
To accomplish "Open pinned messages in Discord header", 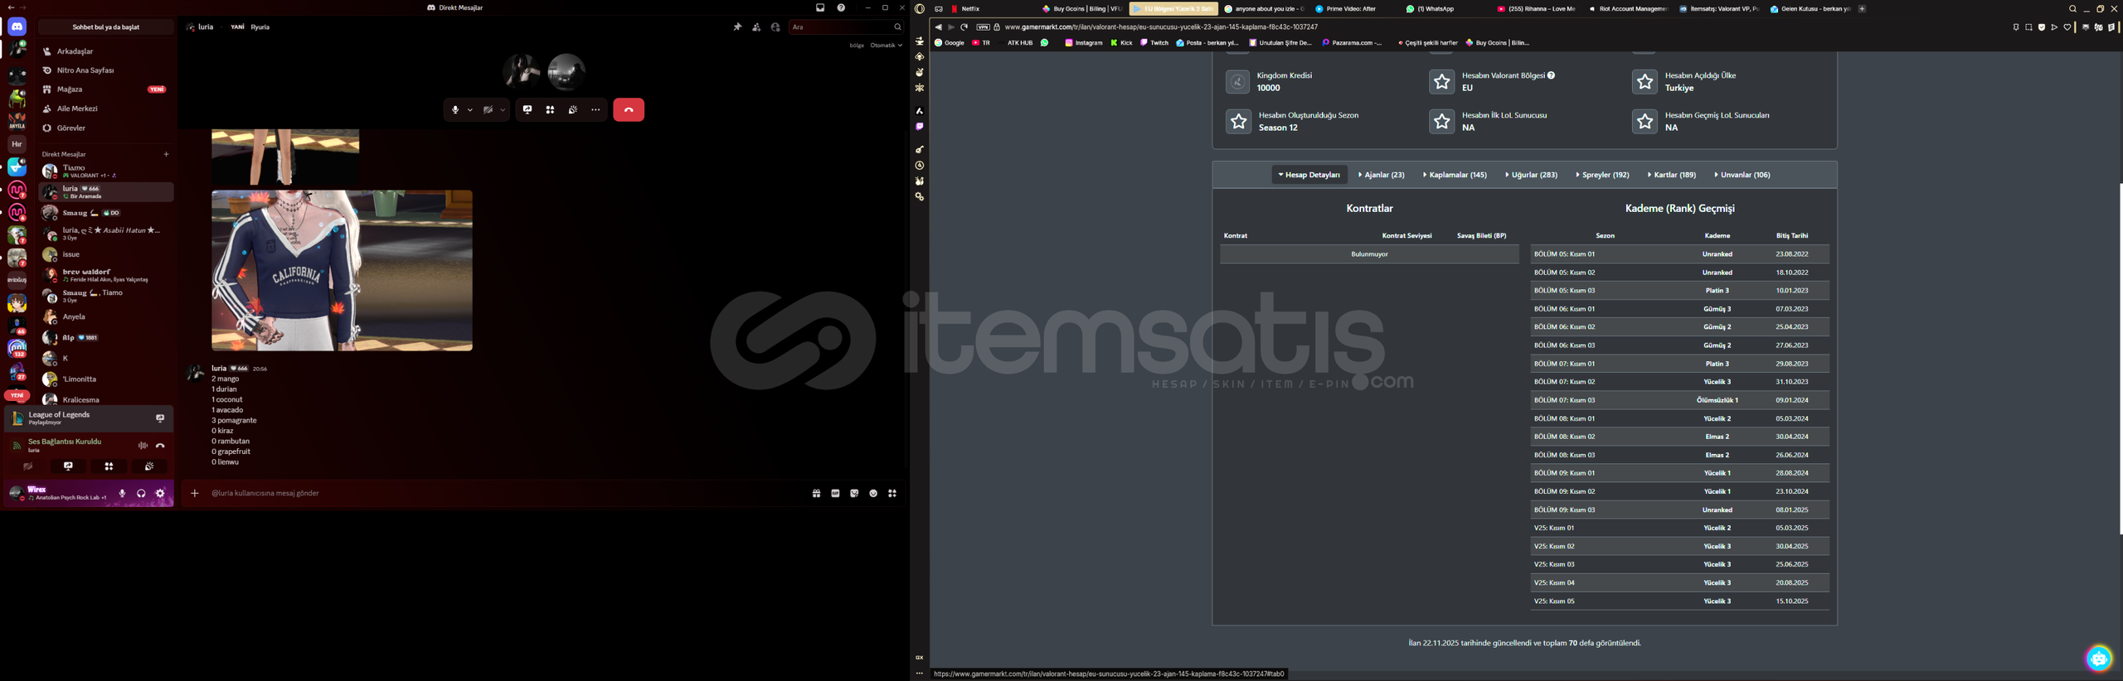I will (x=737, y=27).
